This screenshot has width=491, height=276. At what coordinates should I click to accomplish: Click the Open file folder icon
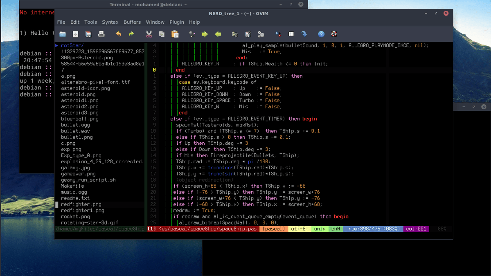[x=63, y=34]
